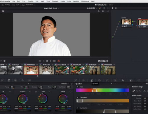
Task: Click the play reverse button
Action: 44,61
